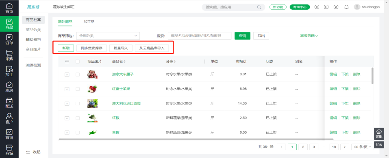Select the 商品 module icon

click(x=9, y=24)
